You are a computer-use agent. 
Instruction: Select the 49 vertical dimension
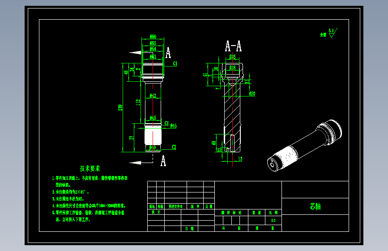click(126, 72)
